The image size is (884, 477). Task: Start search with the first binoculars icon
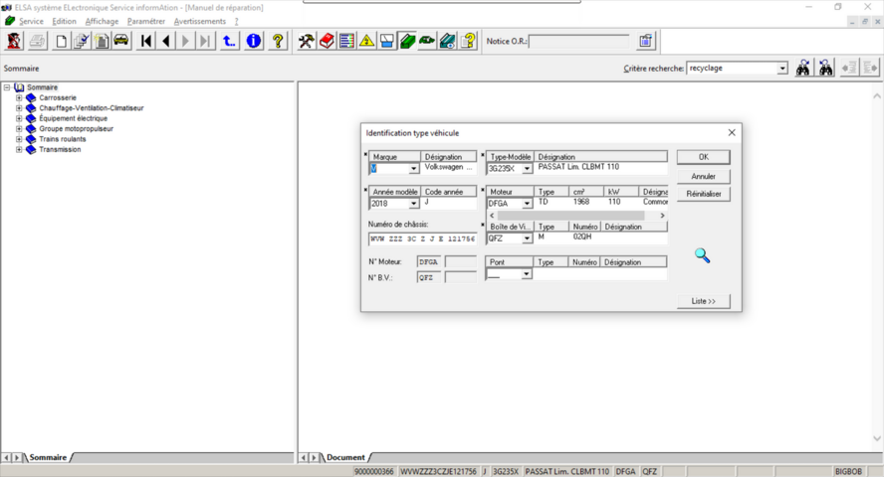click(x=803, y=68)
